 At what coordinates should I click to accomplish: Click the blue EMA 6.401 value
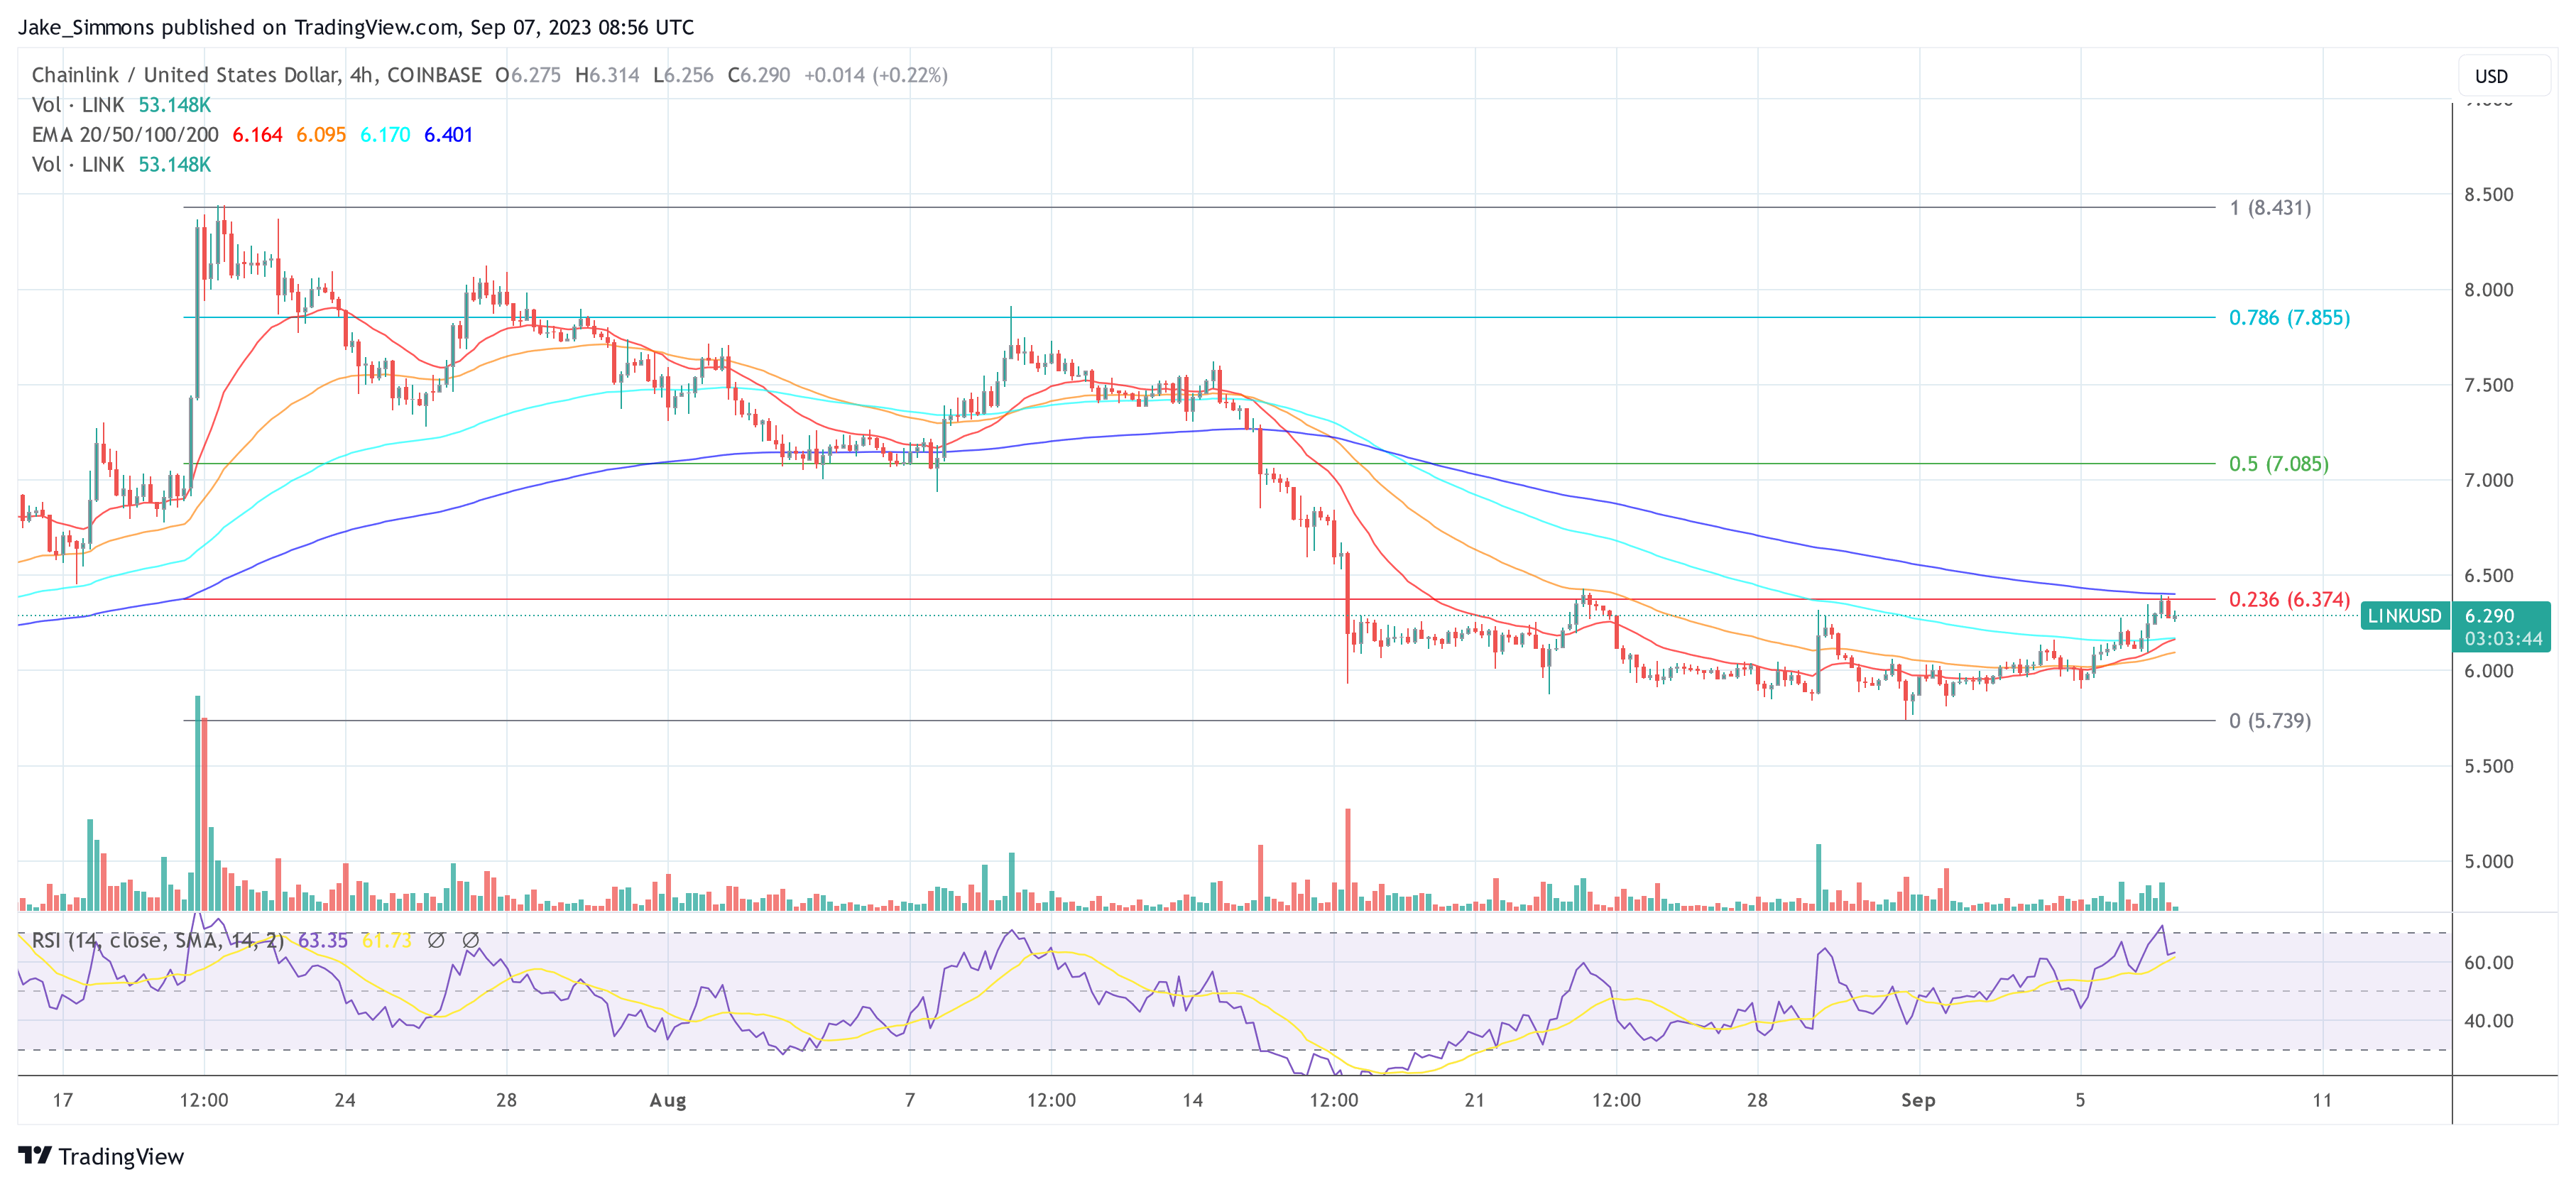(x=448, y=135)
